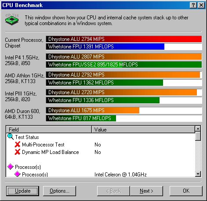Click the red Dhrystone ALU 2794 MIPS bar

tap(124, 39)
